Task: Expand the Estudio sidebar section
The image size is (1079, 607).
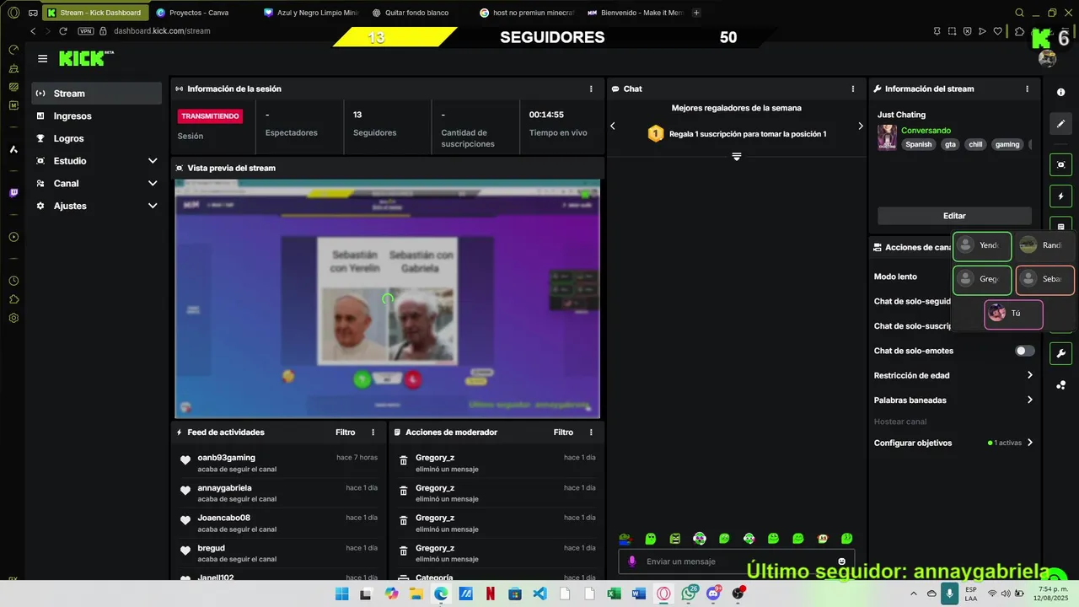Action: click(153, 161)
